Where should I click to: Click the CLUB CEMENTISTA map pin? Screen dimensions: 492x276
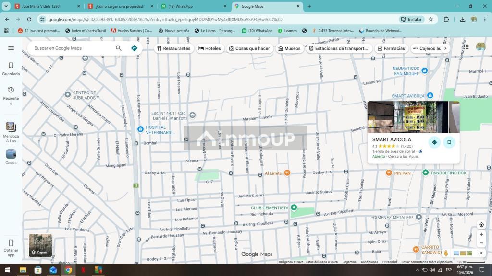[x=294, y=207]
